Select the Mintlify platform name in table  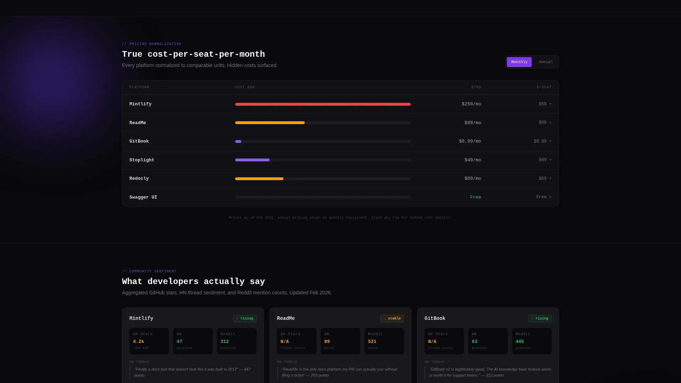coord(140,104)
